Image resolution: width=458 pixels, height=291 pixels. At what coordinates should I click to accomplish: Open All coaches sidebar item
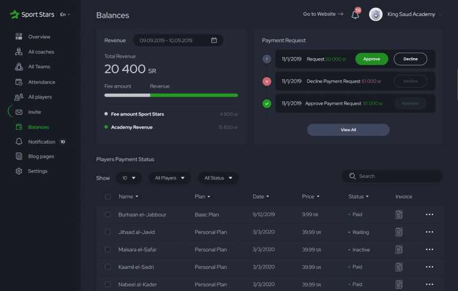pos(41,52)
